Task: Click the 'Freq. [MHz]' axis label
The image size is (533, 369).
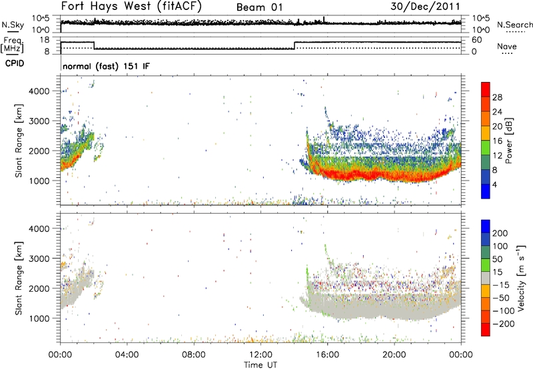Action: (12, 45)
